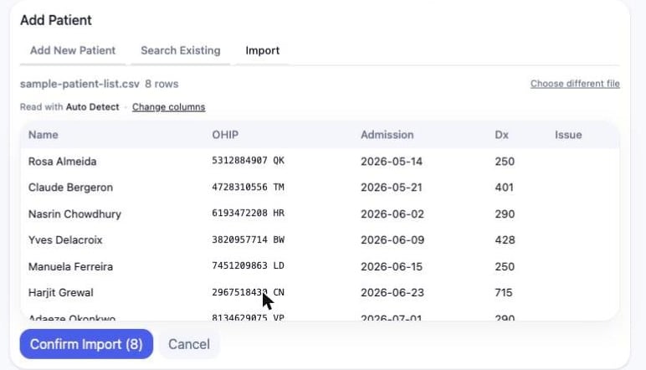646x370 pixels.
Task: Select the Nasrin Chowdhury name cell
Action: pos(74,213)
